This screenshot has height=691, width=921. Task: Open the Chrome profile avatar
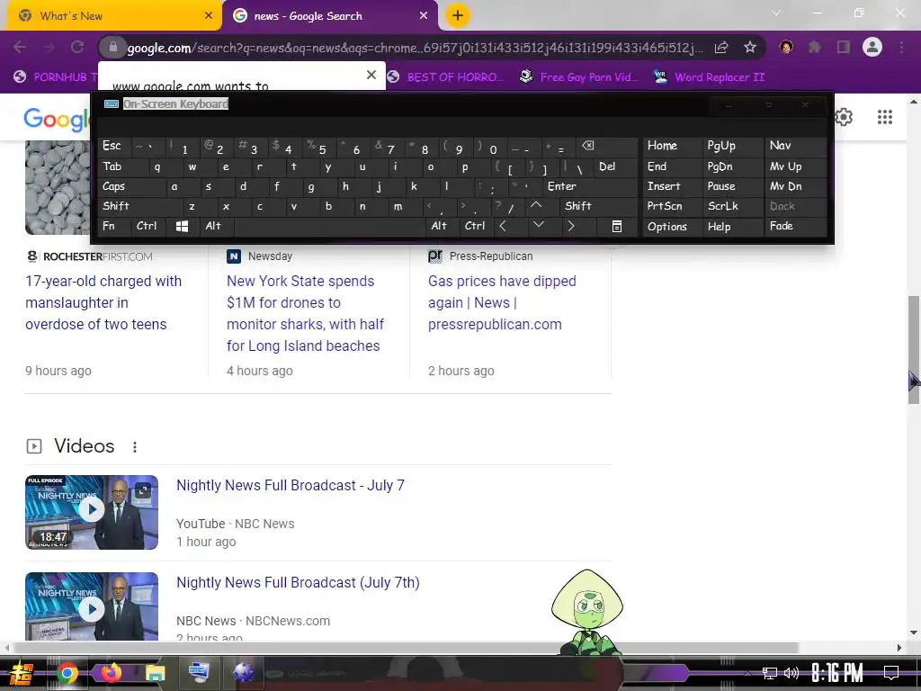[872, 47]
